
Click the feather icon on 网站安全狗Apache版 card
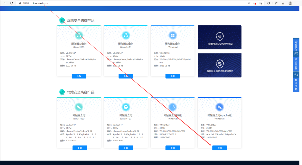219,107
